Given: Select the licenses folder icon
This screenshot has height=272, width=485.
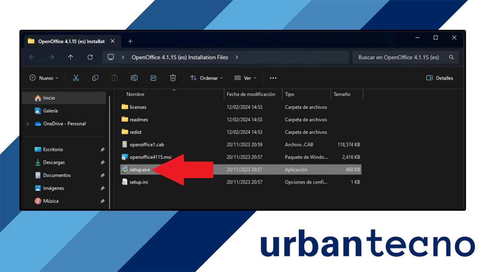Looking at the screenshot, I should pos(125,107).
